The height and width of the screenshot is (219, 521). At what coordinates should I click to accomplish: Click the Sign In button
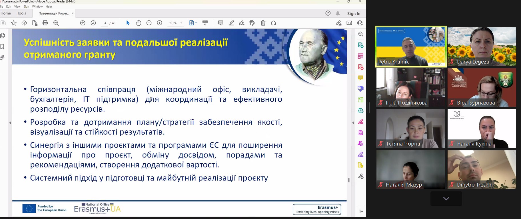point(354,13)
